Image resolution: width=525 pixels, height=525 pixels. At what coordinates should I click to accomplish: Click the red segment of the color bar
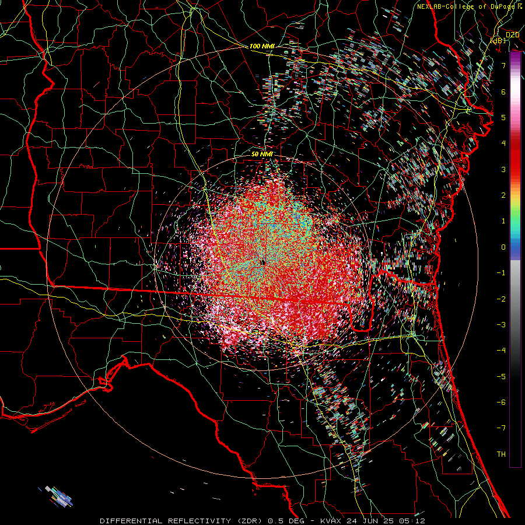tap(515, 157)
